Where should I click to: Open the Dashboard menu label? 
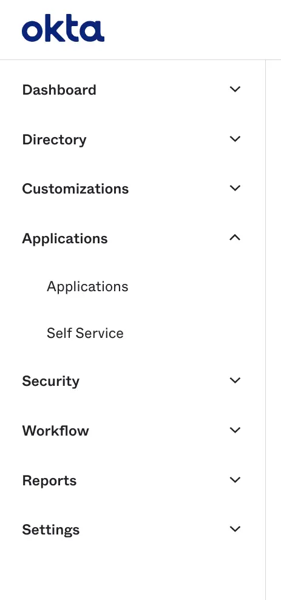(x=59, y=90)
